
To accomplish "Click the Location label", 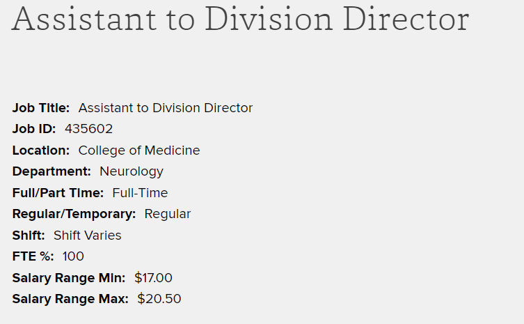I will 41,151.
